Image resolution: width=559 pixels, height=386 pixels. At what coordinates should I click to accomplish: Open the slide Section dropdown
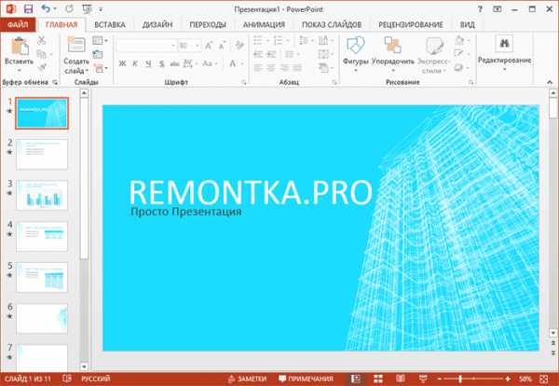tap(101, 68)
